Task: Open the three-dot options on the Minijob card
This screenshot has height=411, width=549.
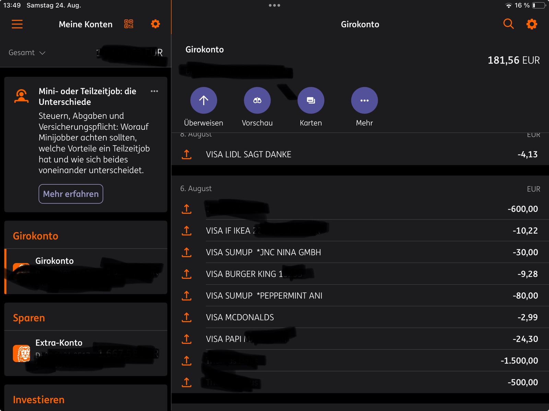Action: (154, 91)
